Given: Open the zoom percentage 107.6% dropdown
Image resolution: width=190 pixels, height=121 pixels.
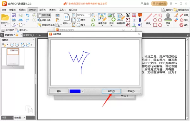Looking at the screenshot, I should [x=89, y=15].
